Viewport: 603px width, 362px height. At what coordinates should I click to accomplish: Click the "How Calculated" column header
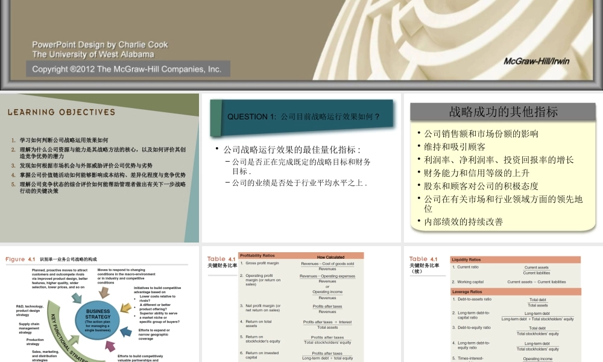[330, 257]
